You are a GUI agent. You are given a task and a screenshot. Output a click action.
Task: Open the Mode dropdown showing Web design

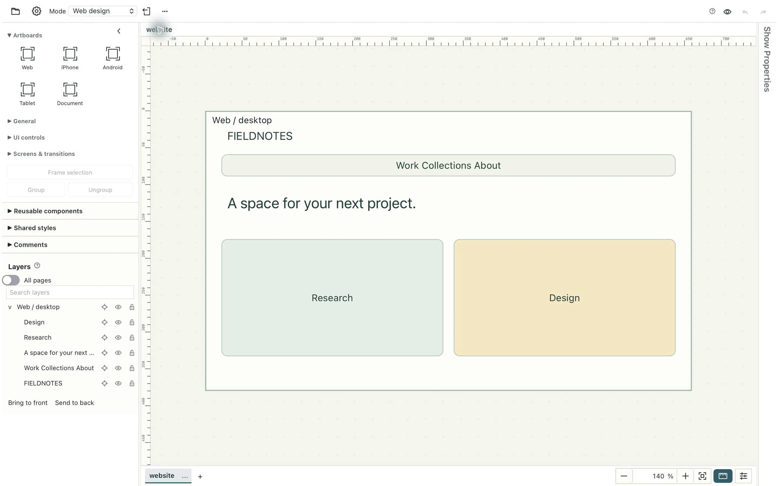coord(103,11)
